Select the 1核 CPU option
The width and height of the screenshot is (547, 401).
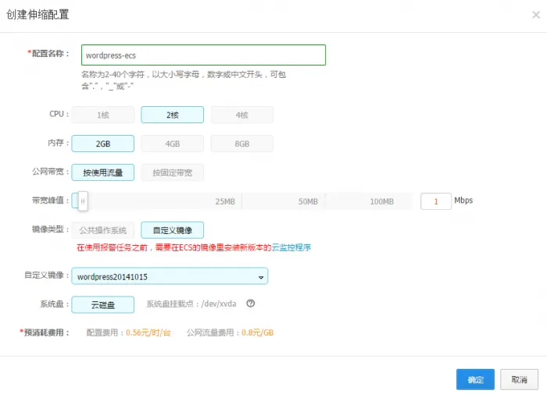(x=103, y=115)
